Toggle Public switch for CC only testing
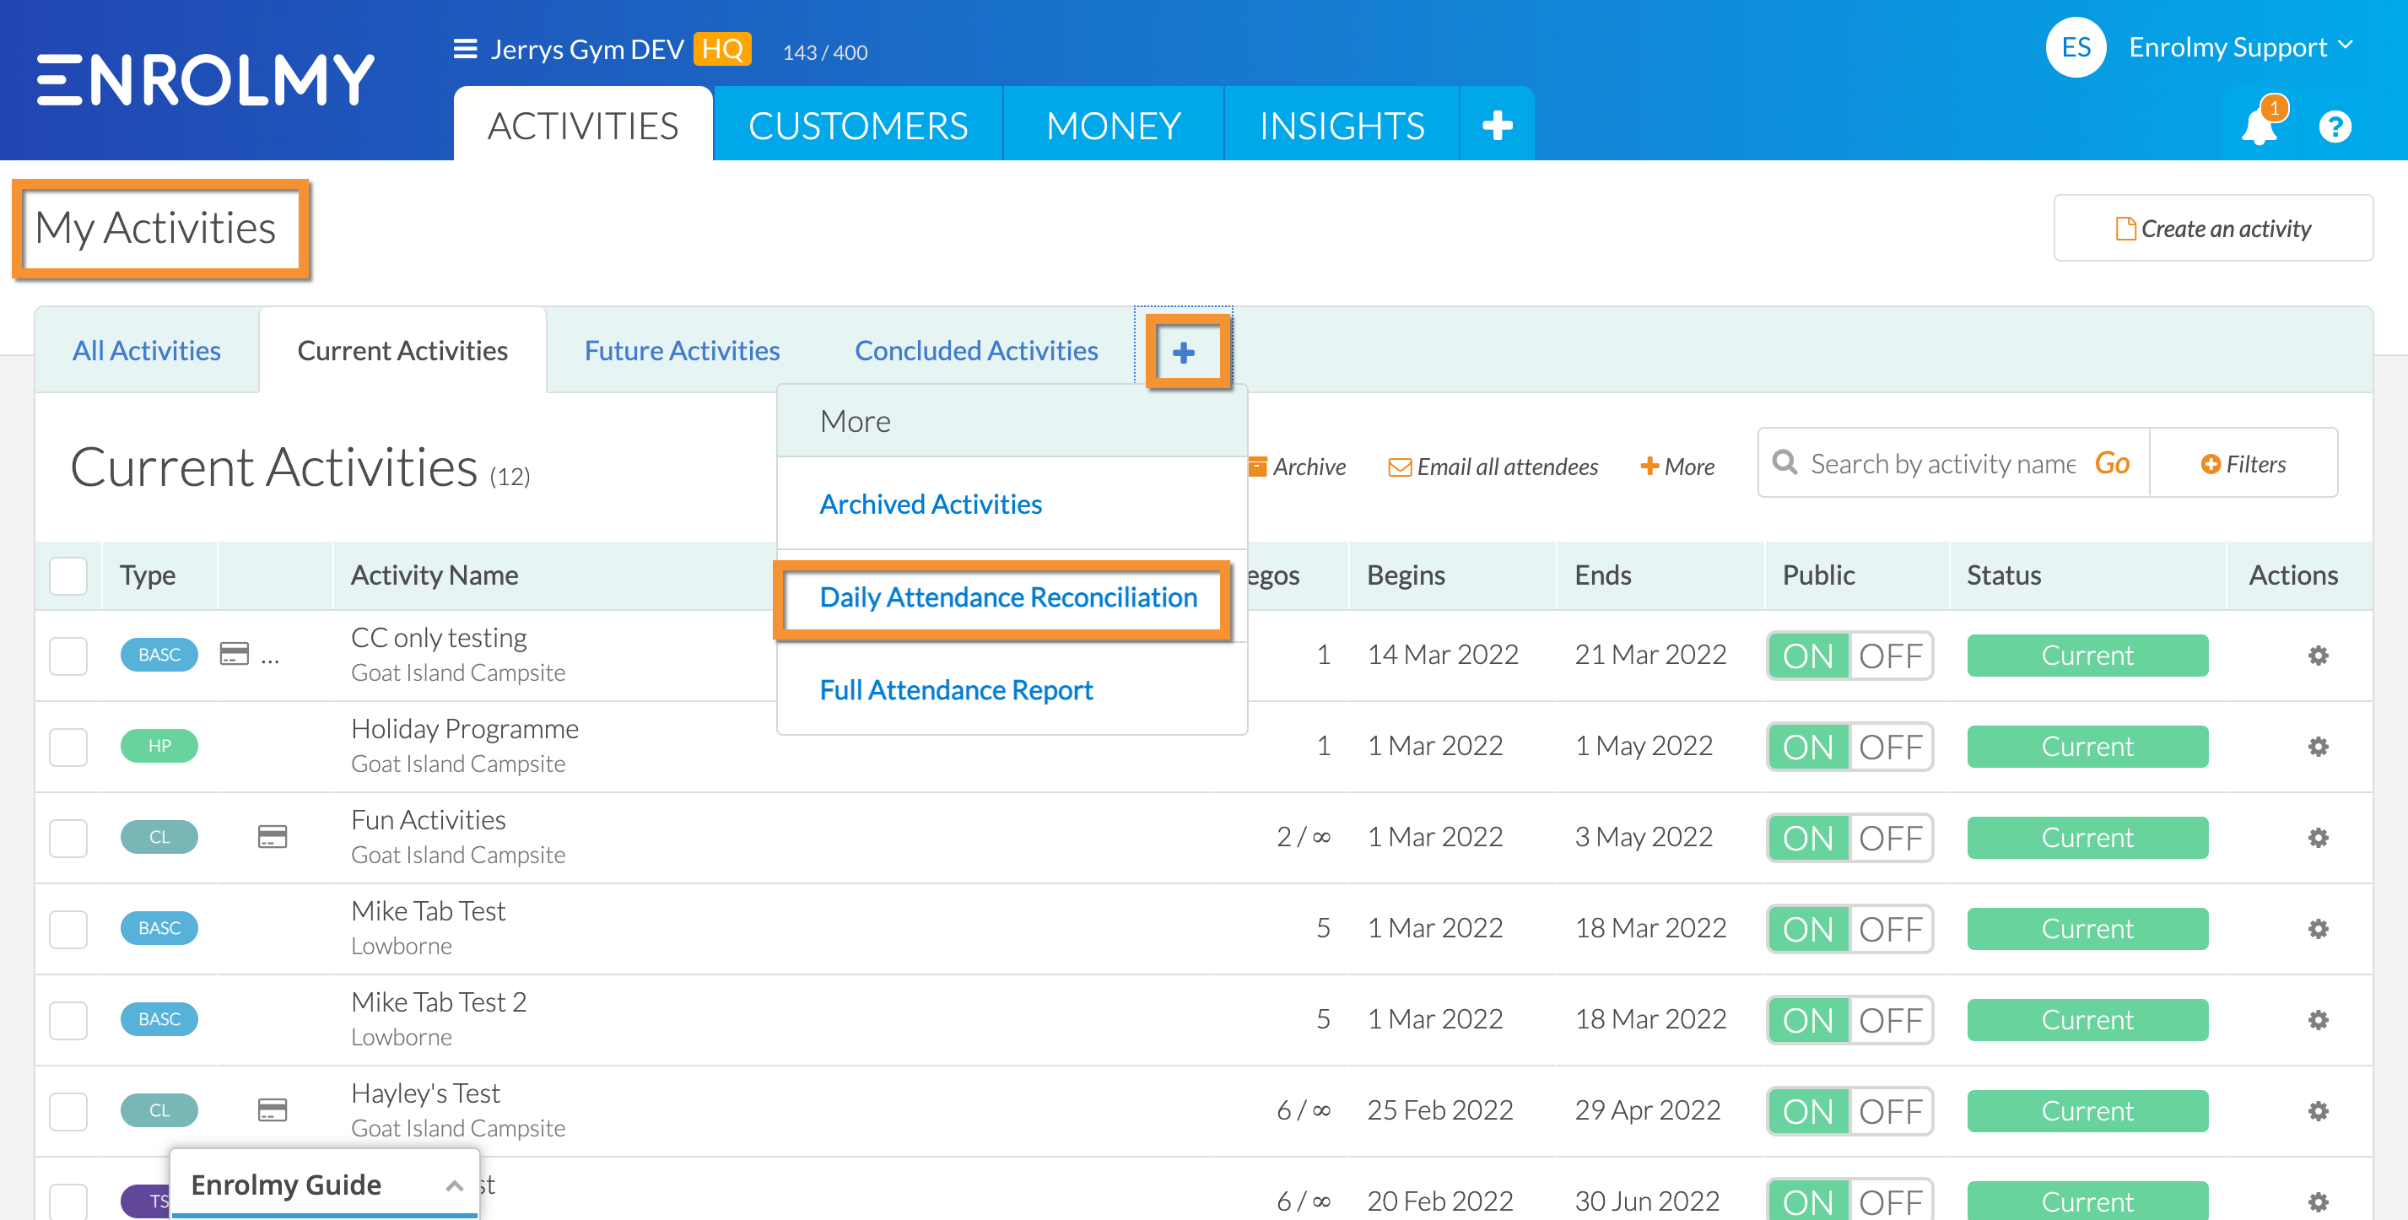This screenshot has width=2408, height=1220. pyautogui.click(x=1849, y=656)
